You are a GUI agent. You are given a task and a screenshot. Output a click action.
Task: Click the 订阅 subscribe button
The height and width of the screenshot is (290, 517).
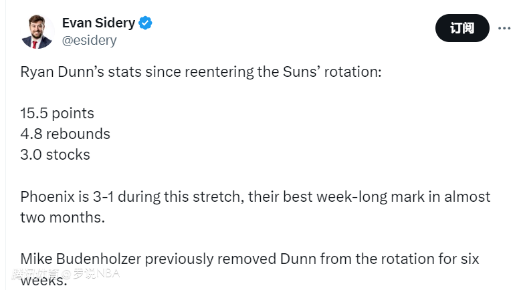click(462, 28)
